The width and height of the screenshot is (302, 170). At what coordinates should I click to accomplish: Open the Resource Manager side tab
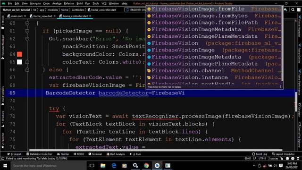(x=3, y=47)
